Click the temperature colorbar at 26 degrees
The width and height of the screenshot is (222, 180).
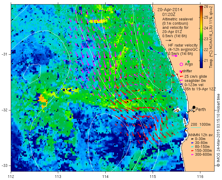click(x=201, y=7)
